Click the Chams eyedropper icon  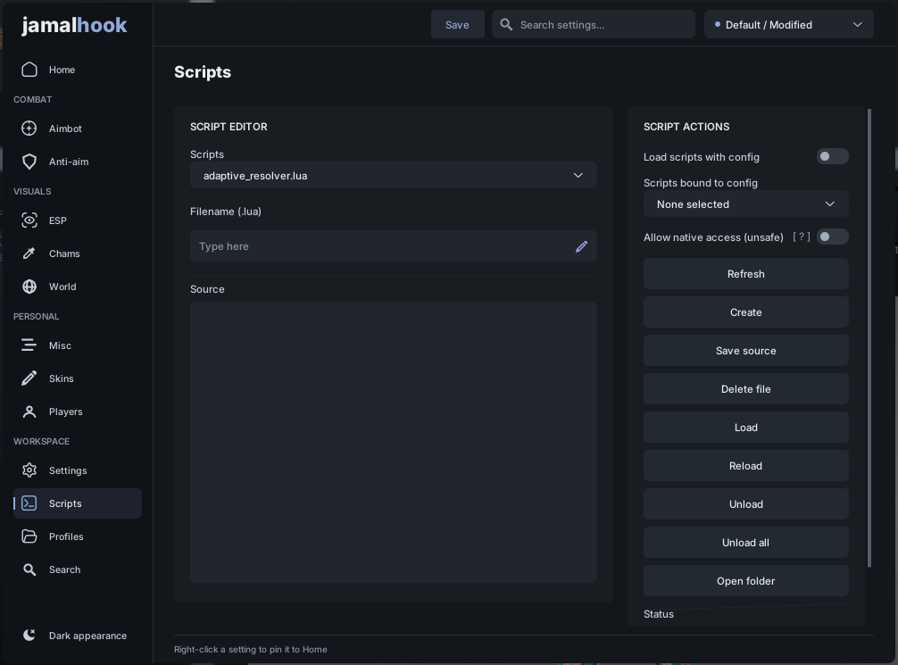tap(29, 254)
